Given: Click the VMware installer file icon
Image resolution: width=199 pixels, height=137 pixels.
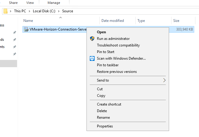Looking at the screenshot, I should click(x=26, y=29).
